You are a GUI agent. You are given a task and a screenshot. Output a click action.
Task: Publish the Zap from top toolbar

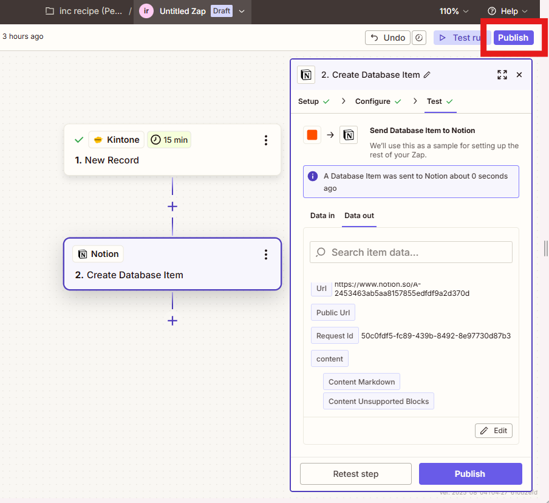click(513, 38)
